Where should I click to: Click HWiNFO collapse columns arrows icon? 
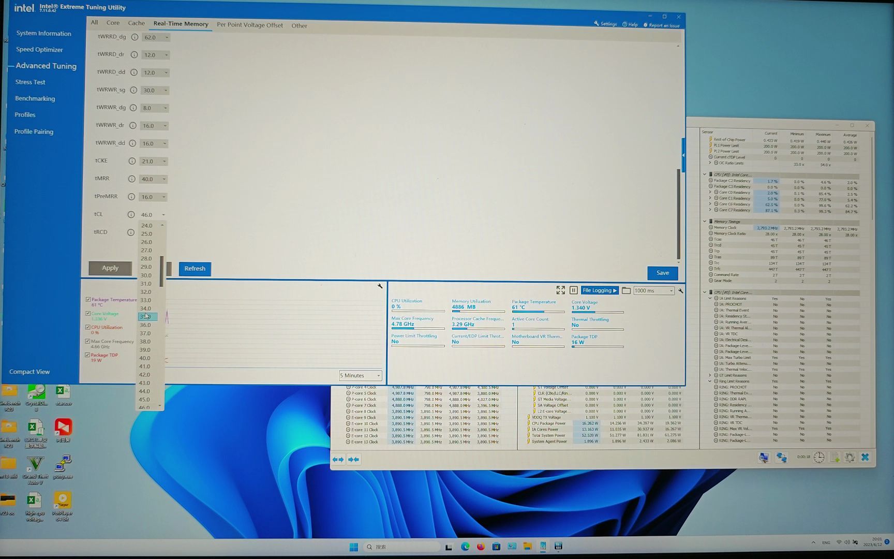tap(354, 459)
